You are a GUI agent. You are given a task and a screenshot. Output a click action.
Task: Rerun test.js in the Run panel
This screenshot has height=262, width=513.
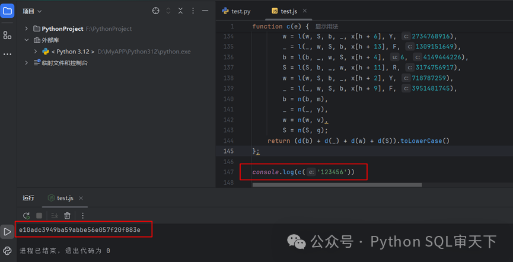tap(27, 216)
